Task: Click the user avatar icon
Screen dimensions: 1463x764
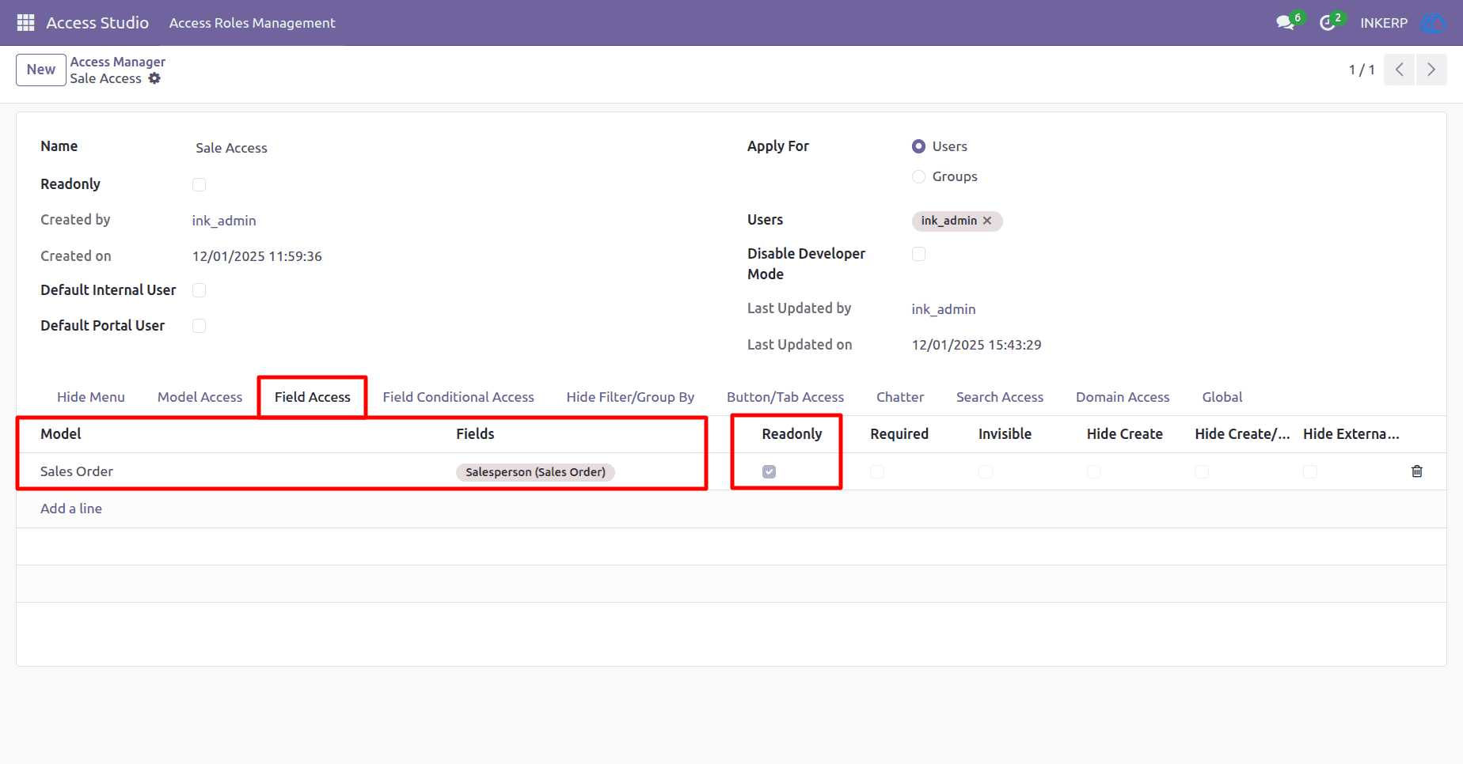Action: click(x=1434, y=23)
